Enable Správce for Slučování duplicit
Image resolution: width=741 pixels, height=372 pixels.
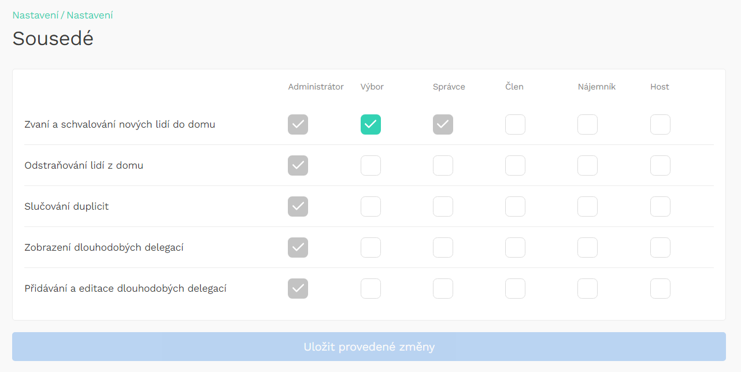click(x=443, y=206)
